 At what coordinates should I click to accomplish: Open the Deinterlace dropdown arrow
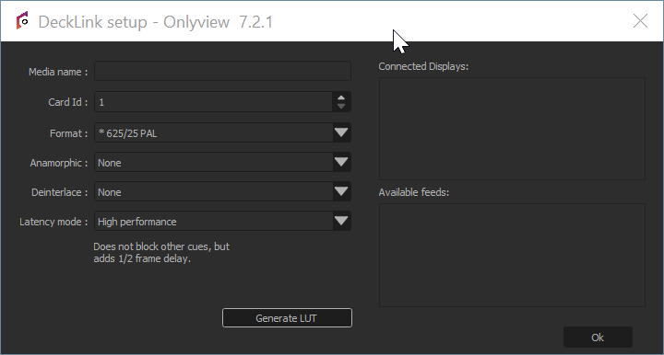pyautogui.click(x=341, y=191)
